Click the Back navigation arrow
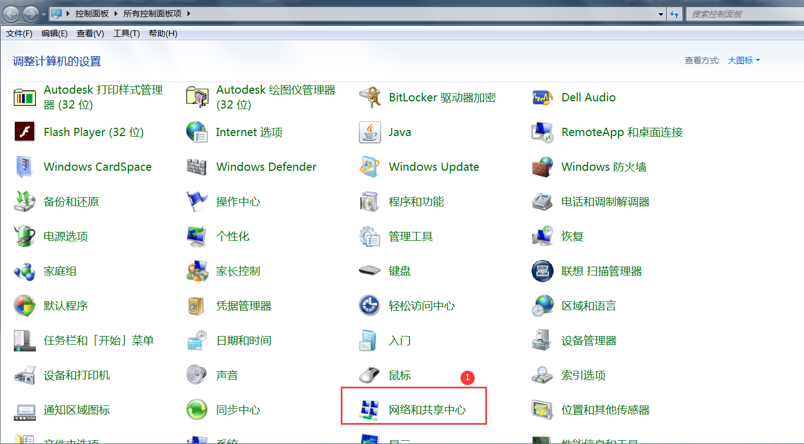804x444 pixels. click(12, 13)
